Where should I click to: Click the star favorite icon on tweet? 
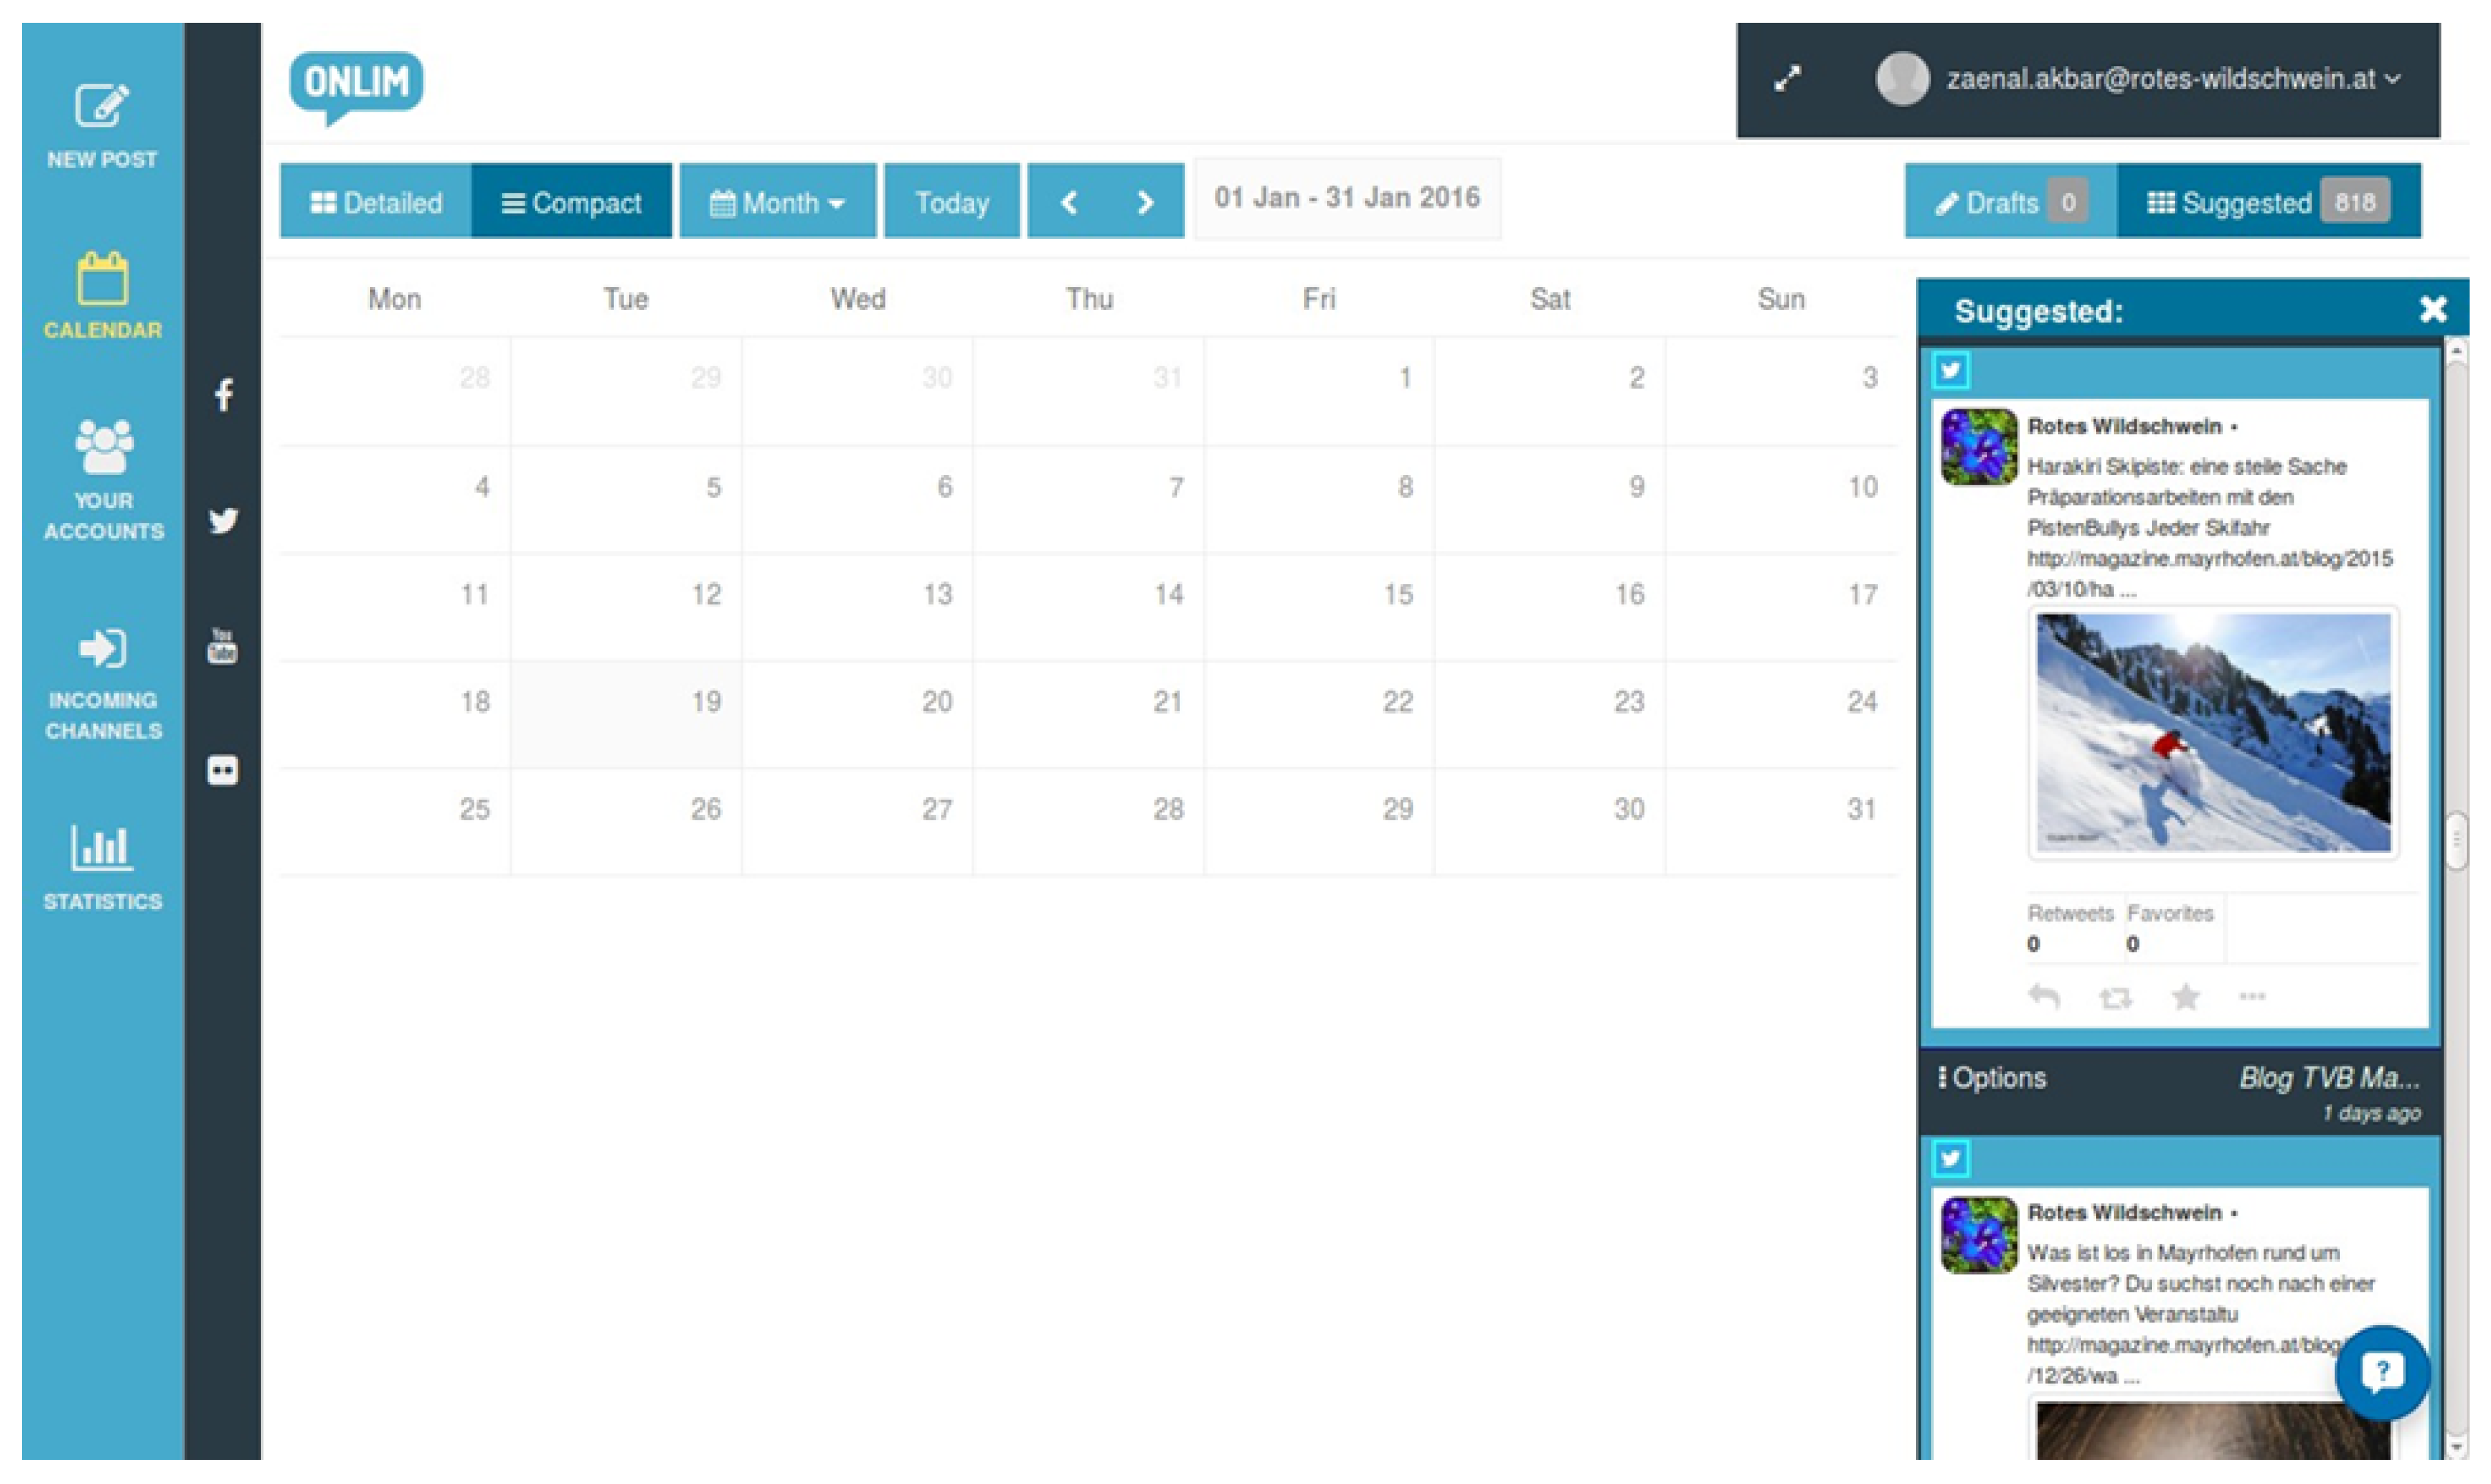coord(2185,997)
